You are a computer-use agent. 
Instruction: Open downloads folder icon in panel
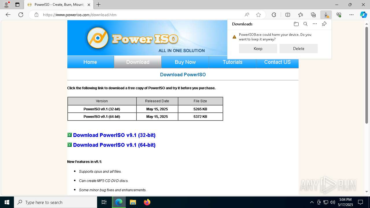(x=296, y=24)
